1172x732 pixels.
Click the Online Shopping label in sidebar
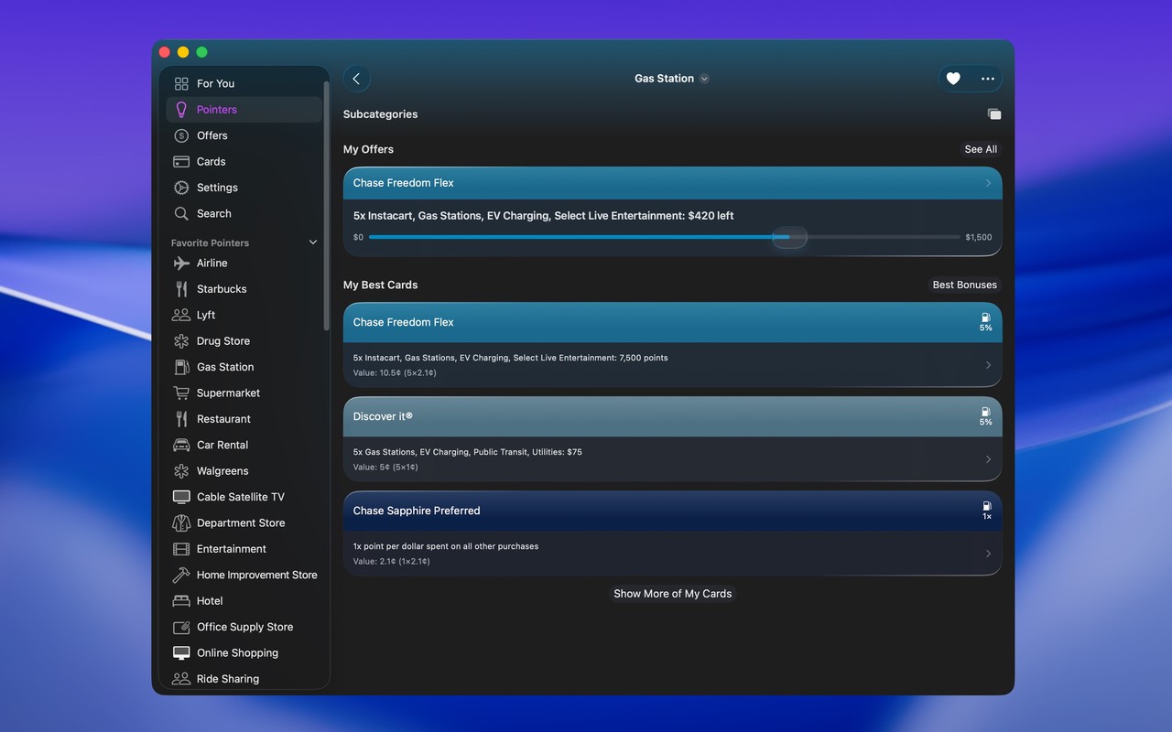tap(237, 653)
